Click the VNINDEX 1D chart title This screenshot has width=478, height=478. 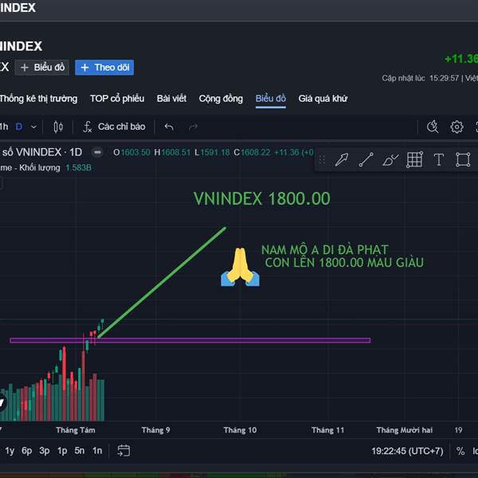point(42,152)
